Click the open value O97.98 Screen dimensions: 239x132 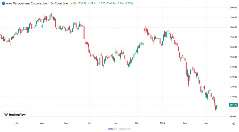point(83,3)
